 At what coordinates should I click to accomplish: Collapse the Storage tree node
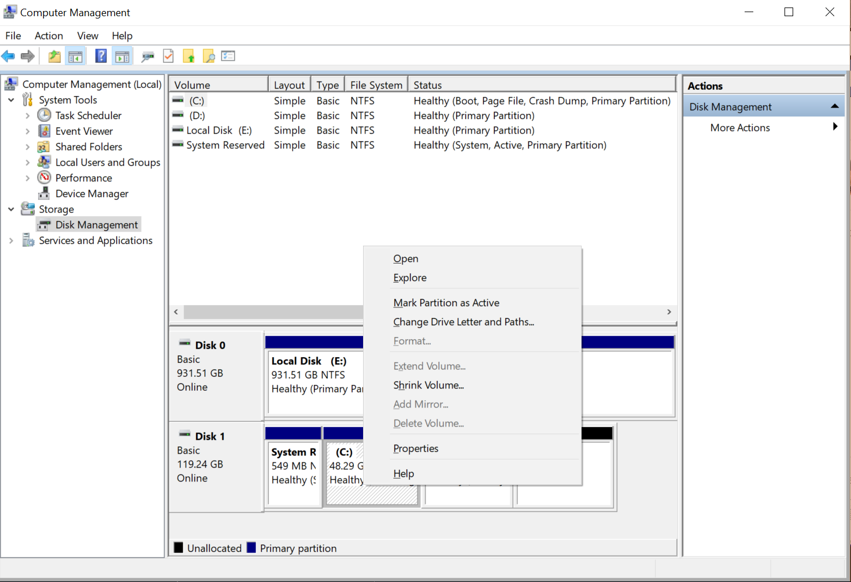11,209
